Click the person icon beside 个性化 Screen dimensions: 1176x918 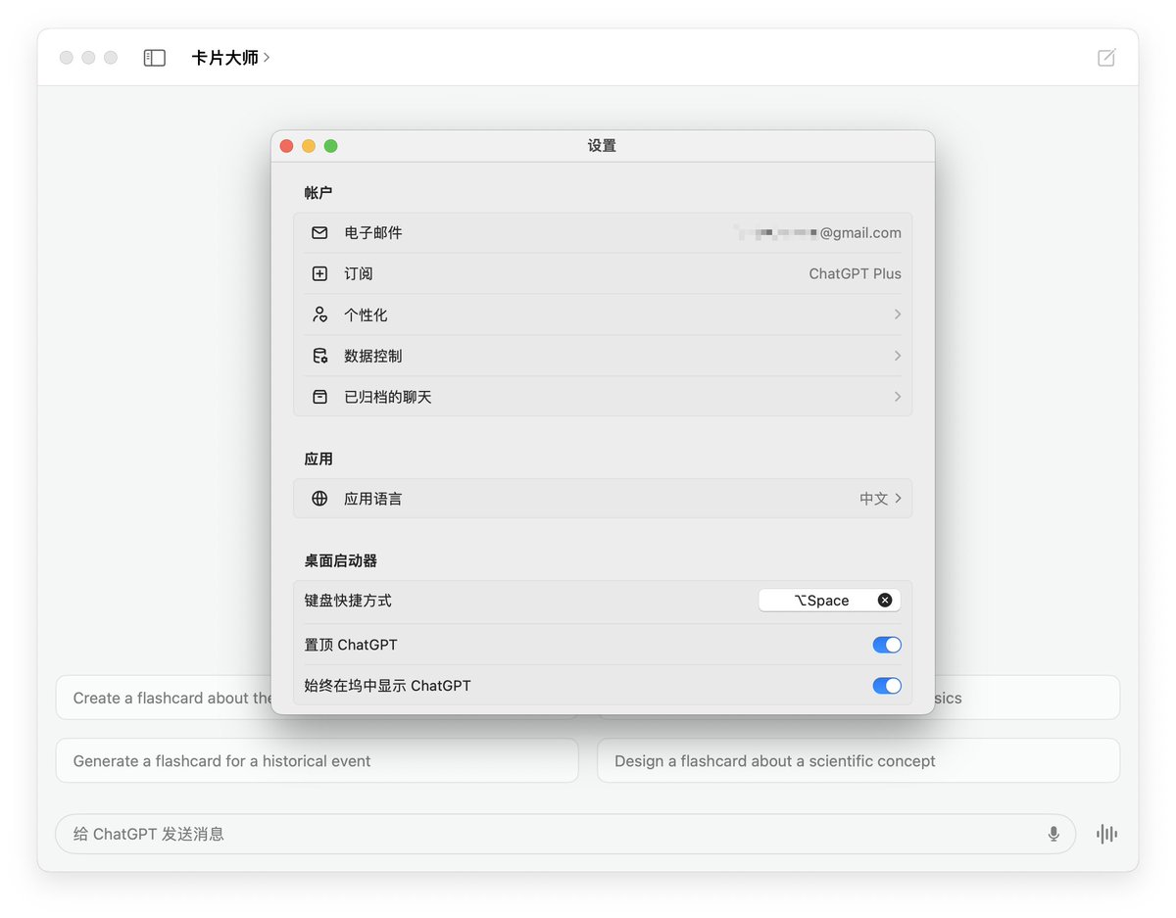319,314
